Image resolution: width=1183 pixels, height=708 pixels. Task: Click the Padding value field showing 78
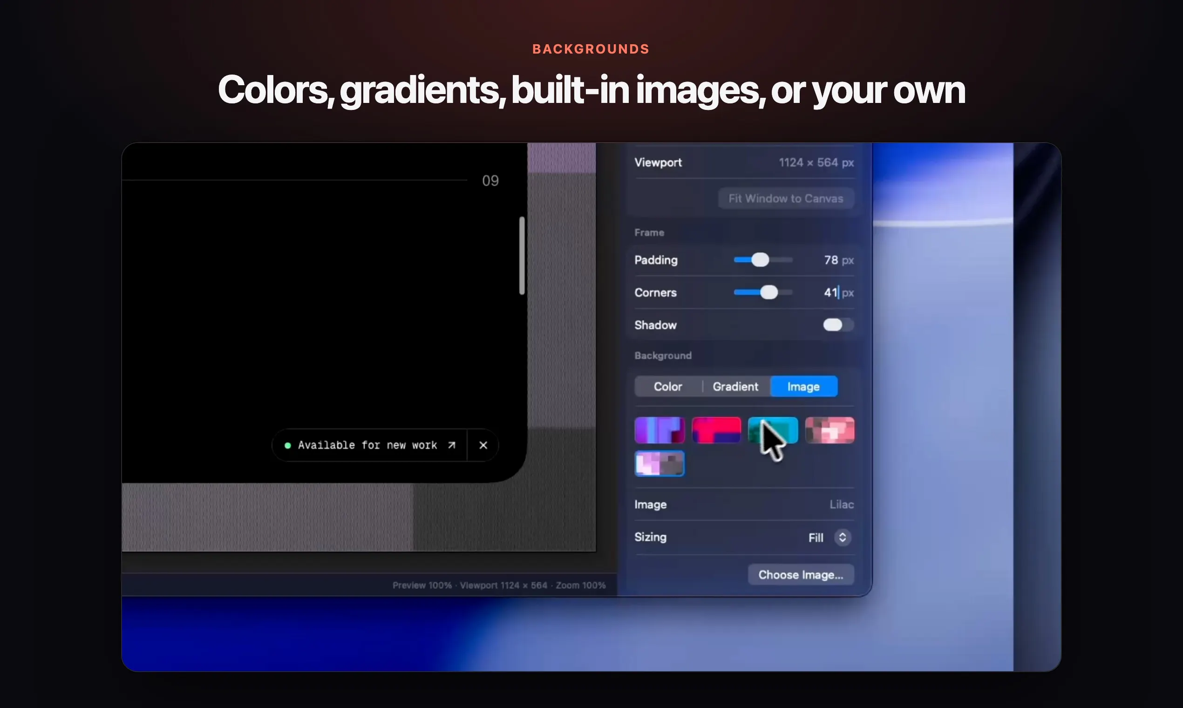coord(831,260)
